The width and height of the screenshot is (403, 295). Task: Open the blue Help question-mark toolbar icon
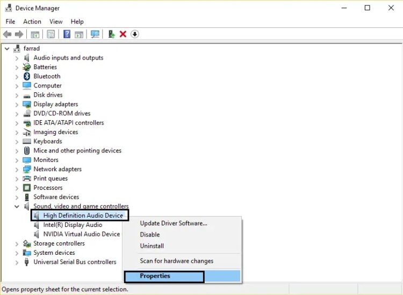click(67, 34)
